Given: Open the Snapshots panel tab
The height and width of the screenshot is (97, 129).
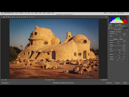Looking at the screenshot, I should pos(122,28).
